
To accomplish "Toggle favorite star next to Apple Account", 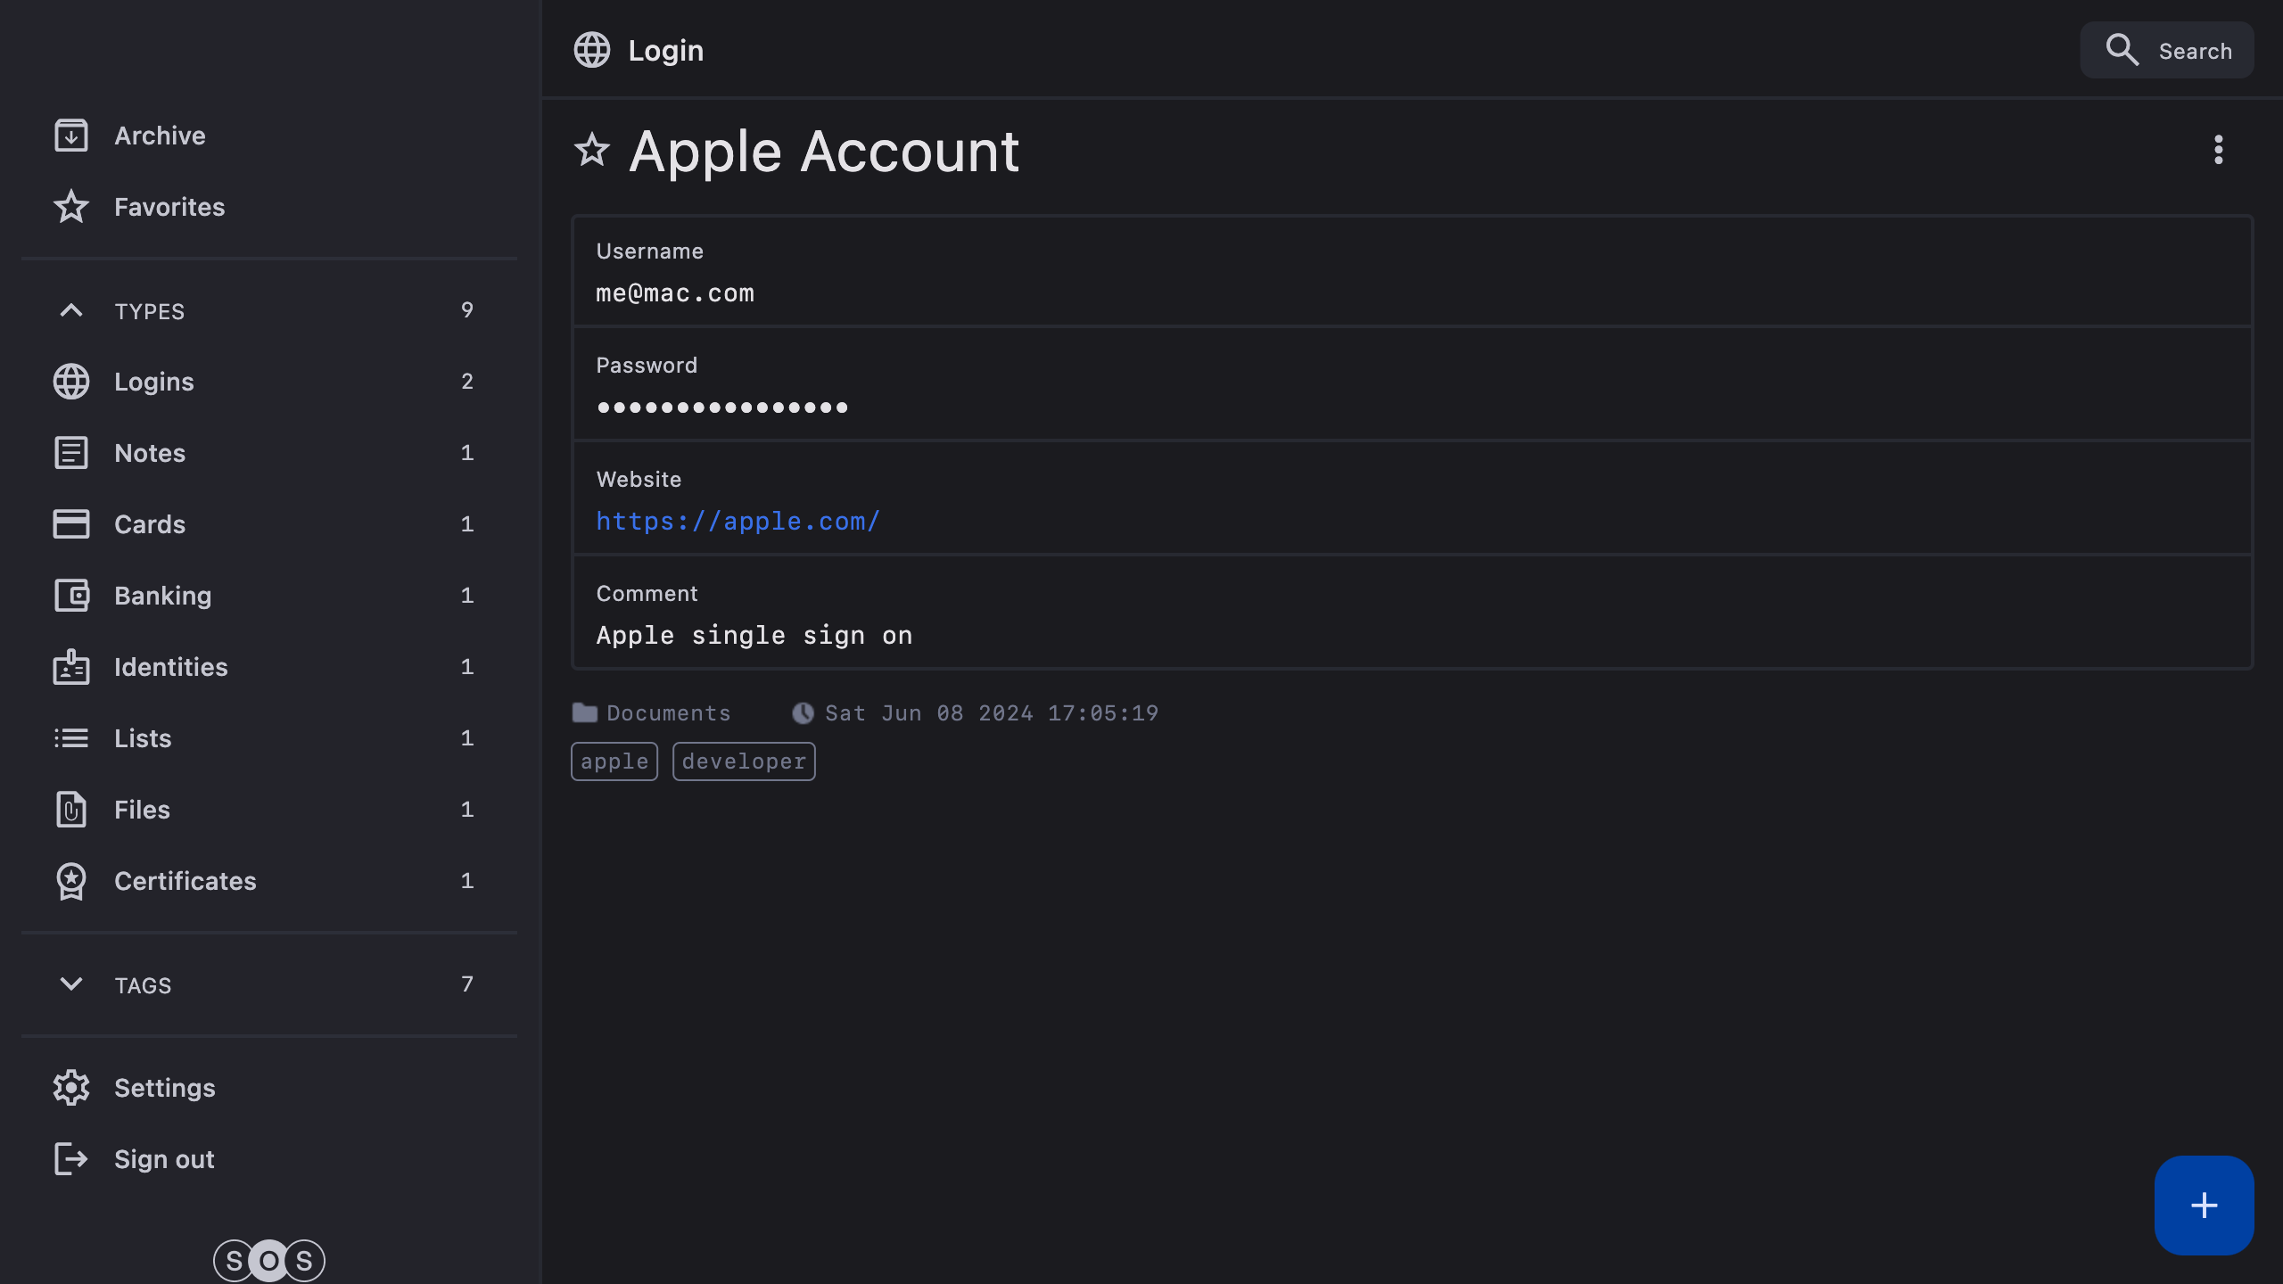I will tap(592, 151).
